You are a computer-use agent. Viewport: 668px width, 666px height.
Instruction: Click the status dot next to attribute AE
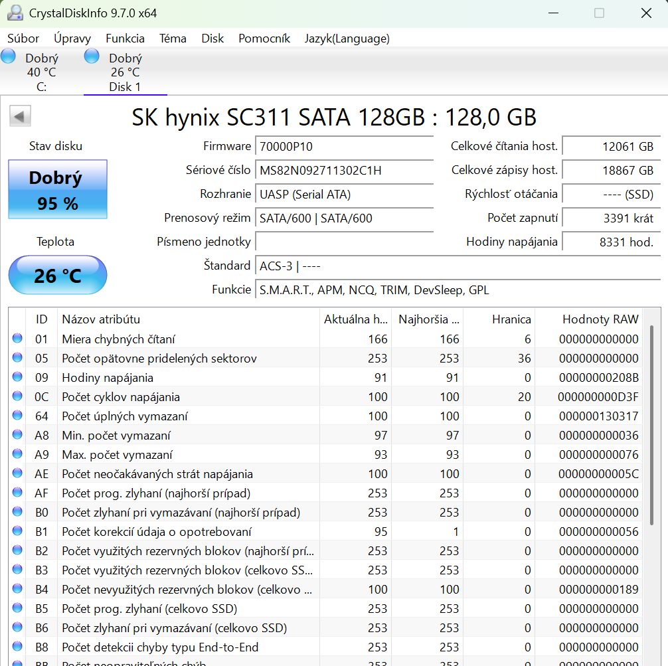[17, 473]
